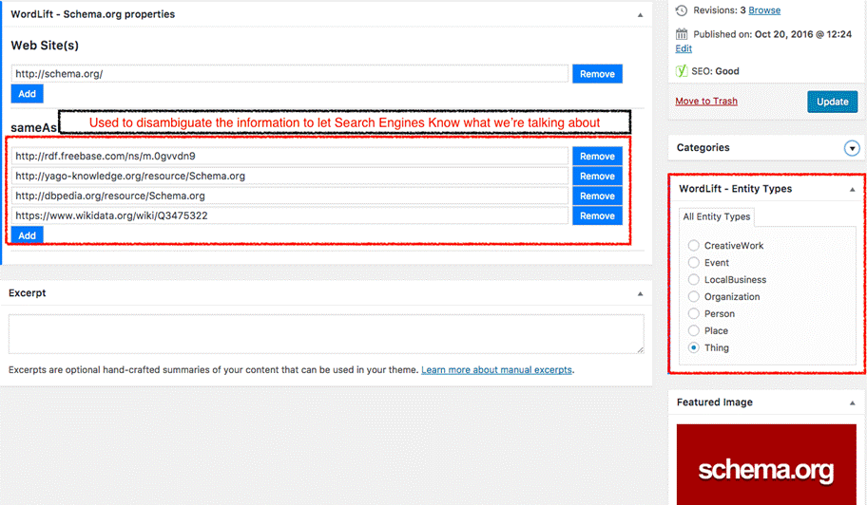
Task: Select the CreativeWork radio option
Action: (694, 246)
